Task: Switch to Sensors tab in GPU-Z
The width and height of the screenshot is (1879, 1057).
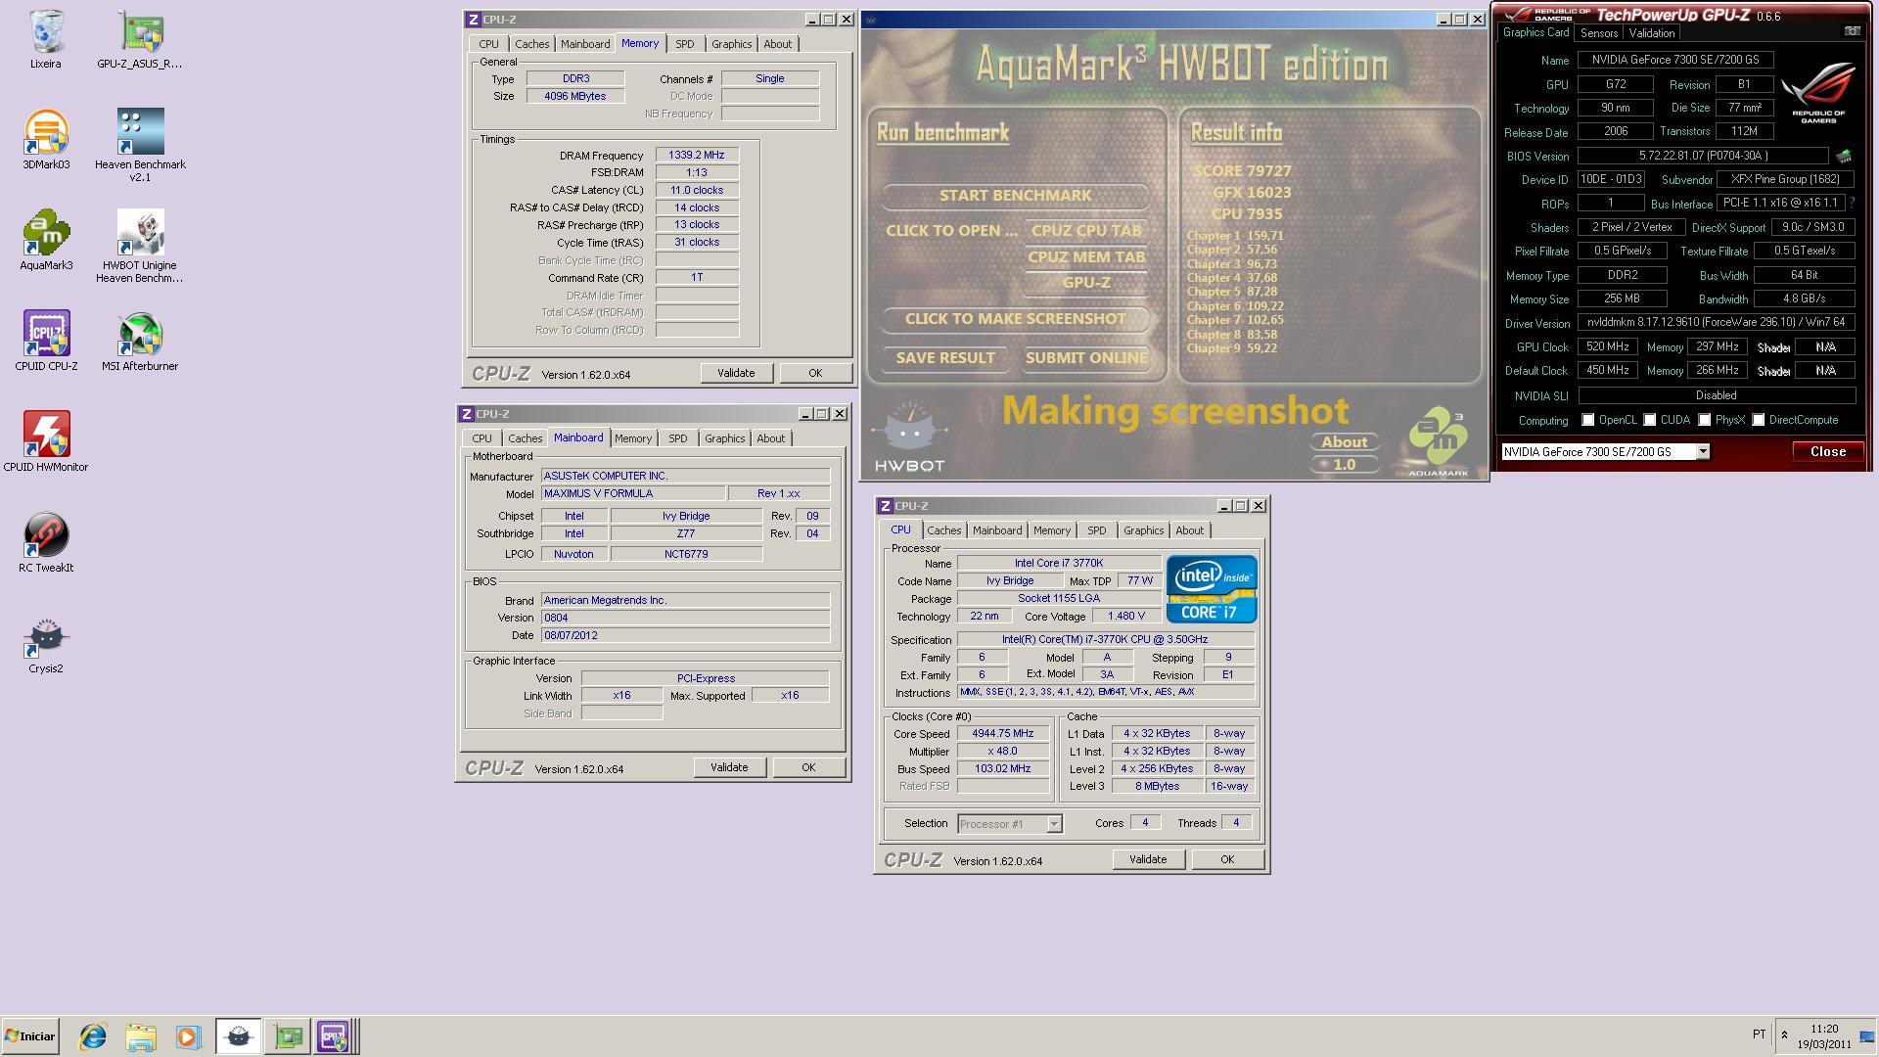Action: coord(1598,32)
